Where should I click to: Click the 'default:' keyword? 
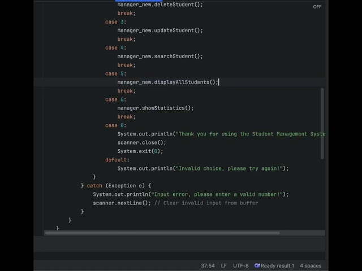pyautogui.click(x=117, y=160)
